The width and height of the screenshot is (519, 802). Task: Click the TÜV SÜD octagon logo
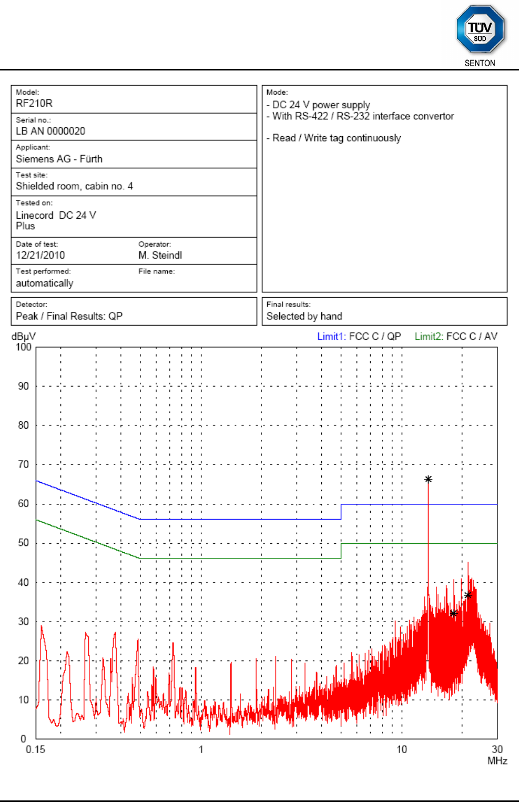pos(480,29)
